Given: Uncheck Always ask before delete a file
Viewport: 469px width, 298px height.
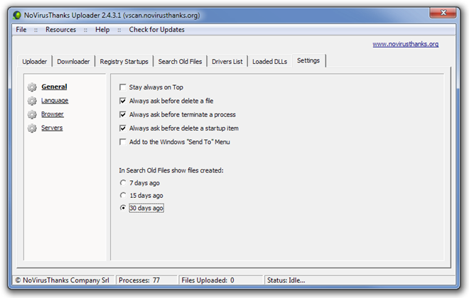Looking at the screenshot, I should point(123,101).
